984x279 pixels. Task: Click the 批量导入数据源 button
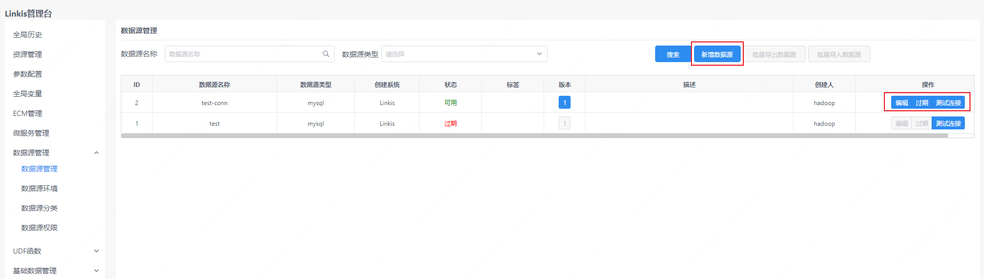click(x=839, y=54)
